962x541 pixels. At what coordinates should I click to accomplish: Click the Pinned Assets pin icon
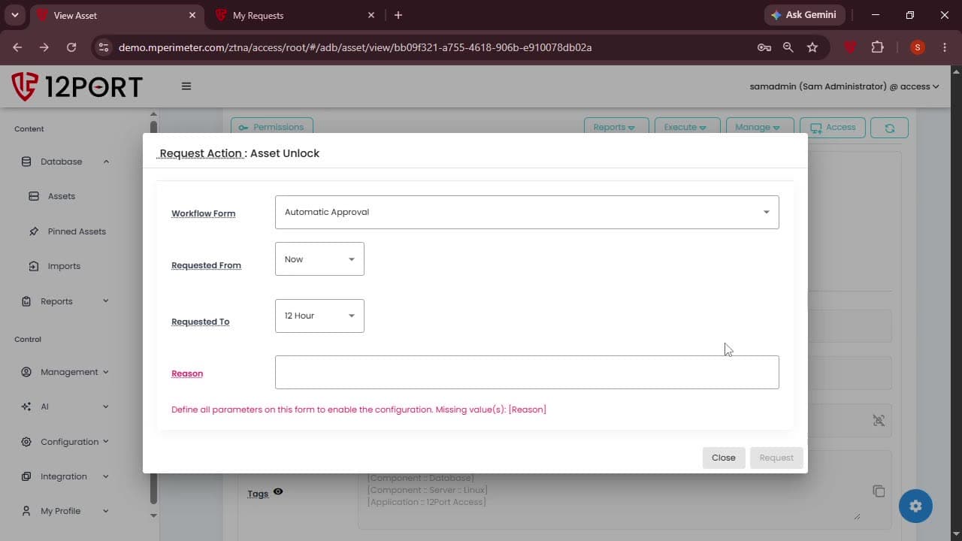(x=34, y=231)
